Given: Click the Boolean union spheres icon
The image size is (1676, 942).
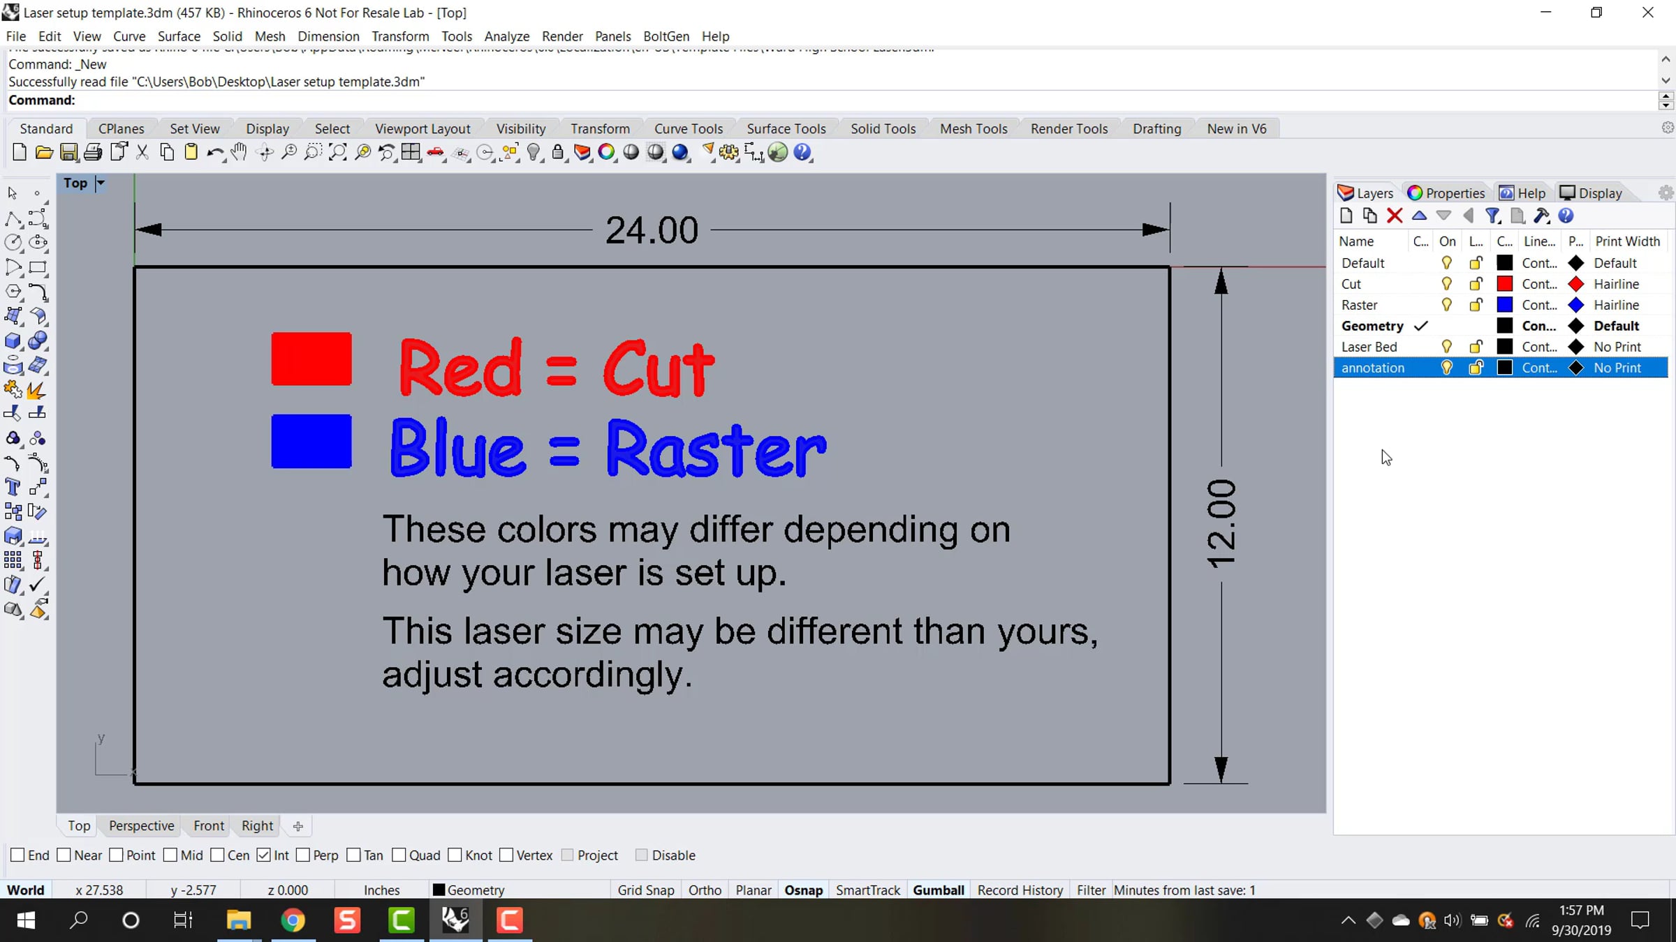Looking at the screenshot, I should point(38,341).
